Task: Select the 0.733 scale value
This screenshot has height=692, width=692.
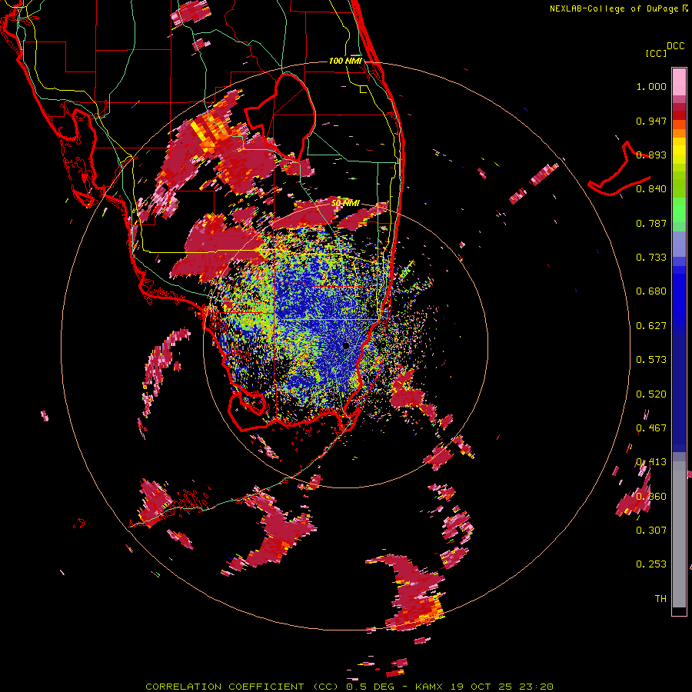Action: click(651, 258)
